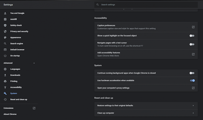Toggle navigate pages with text cursor

click(x=192, y=44)
